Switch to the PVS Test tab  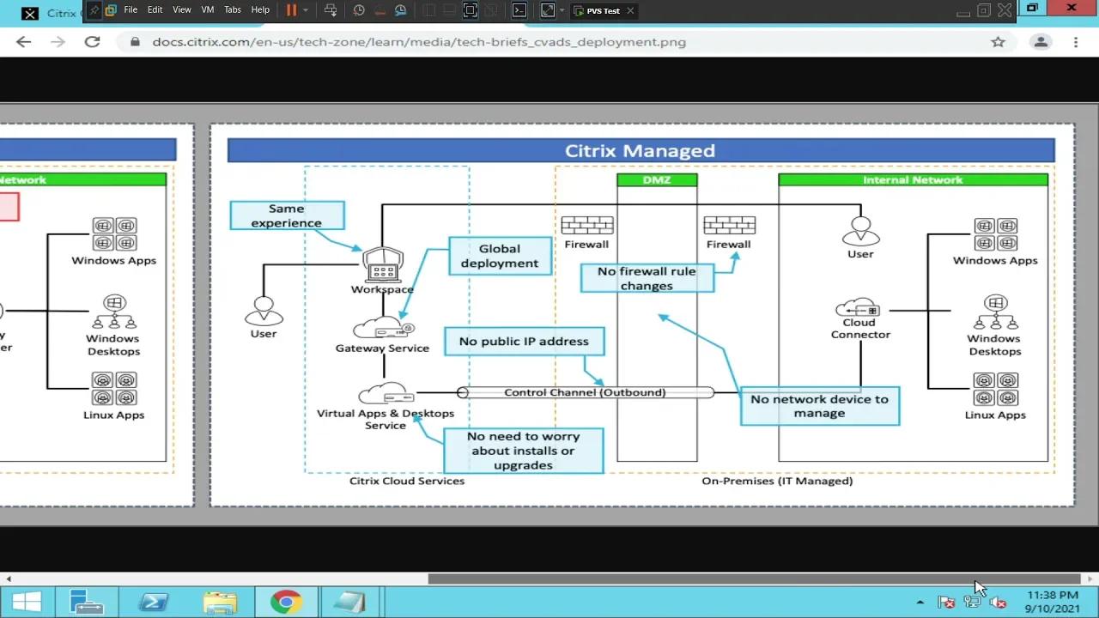603,11
